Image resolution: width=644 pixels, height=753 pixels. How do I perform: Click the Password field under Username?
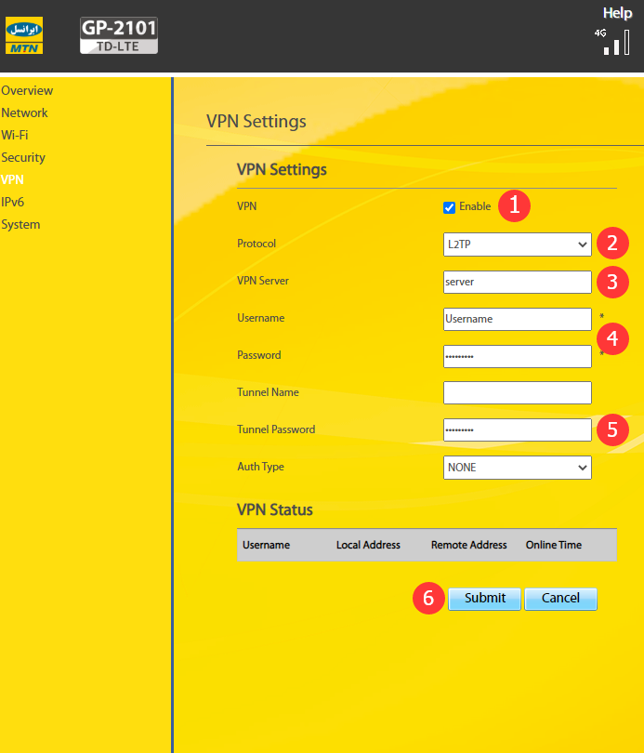(x=518, y=356)
